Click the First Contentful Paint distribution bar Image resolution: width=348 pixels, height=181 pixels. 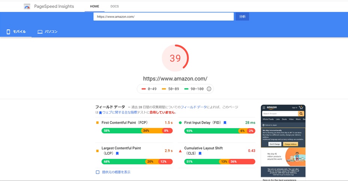[x=137, y=131]
